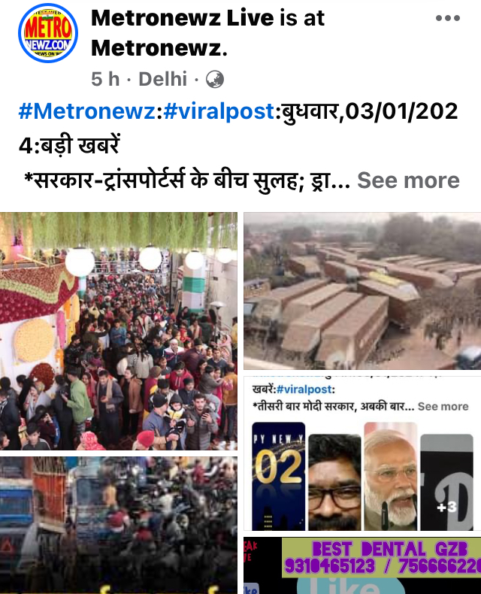This screenshot has height=594, width=481.
Task: Open the three-dot post options menu
Action: 448,18
